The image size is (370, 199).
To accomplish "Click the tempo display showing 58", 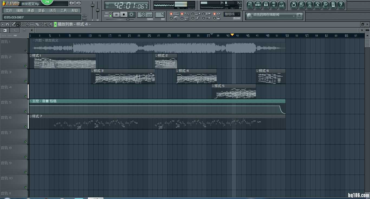I will click(x=145, y=15).
